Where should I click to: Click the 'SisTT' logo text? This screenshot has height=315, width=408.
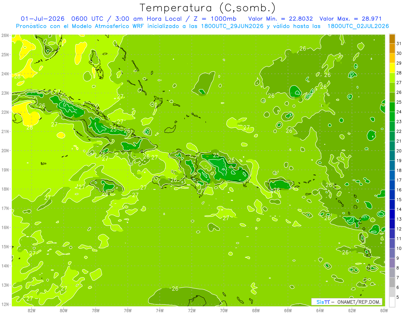(x=323, y=302)
